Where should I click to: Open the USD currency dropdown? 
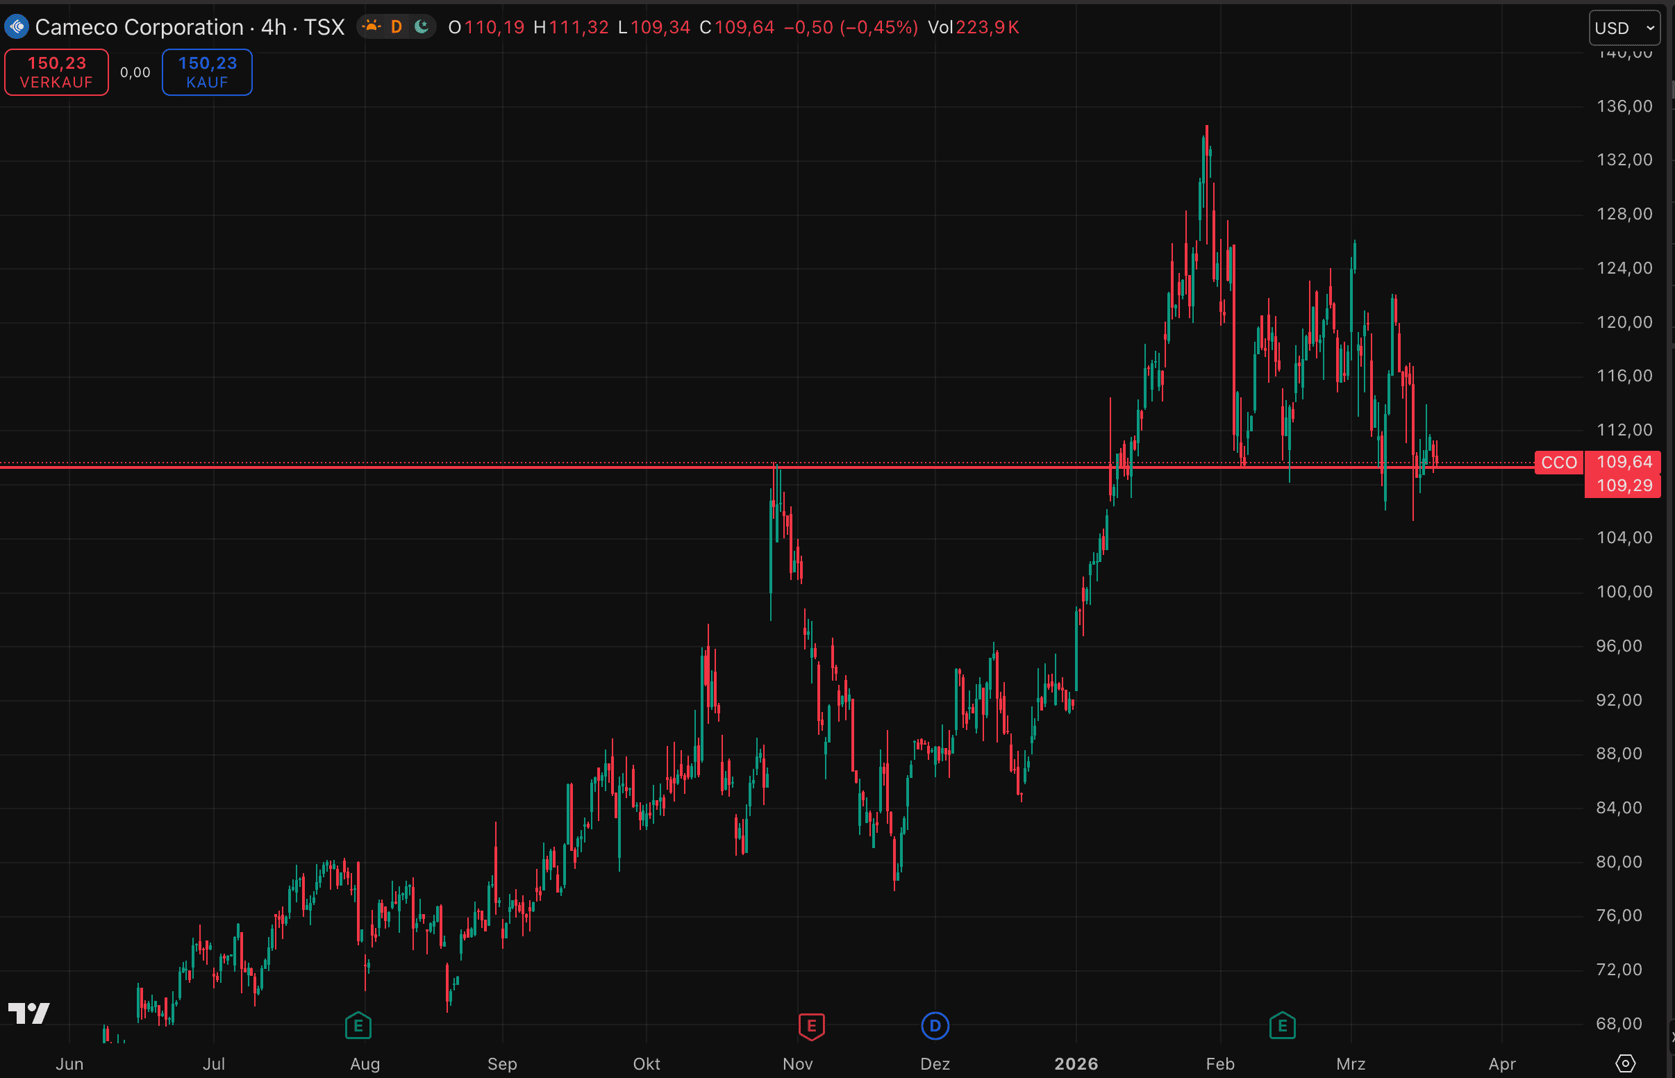click(x=1624, y=28)
